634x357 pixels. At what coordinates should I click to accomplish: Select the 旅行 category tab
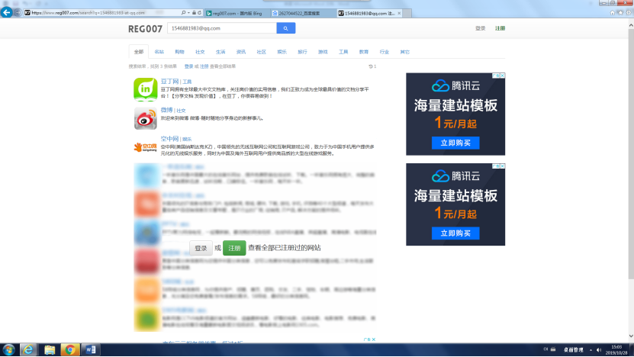pyautogui.click(x=302, y=52)
